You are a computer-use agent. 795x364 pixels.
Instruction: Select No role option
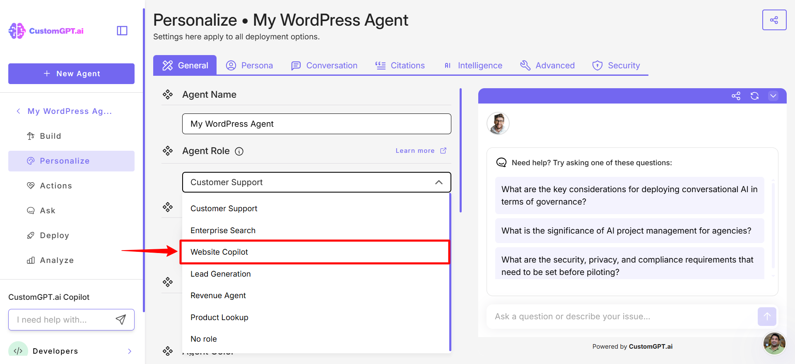click(x=316, y=339)
